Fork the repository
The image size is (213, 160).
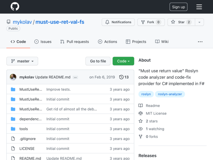[x=151, y=22]
